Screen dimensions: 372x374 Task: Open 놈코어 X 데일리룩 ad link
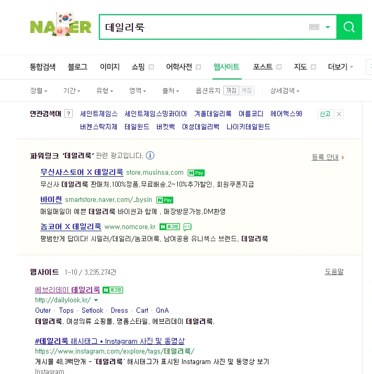(71, 226)
